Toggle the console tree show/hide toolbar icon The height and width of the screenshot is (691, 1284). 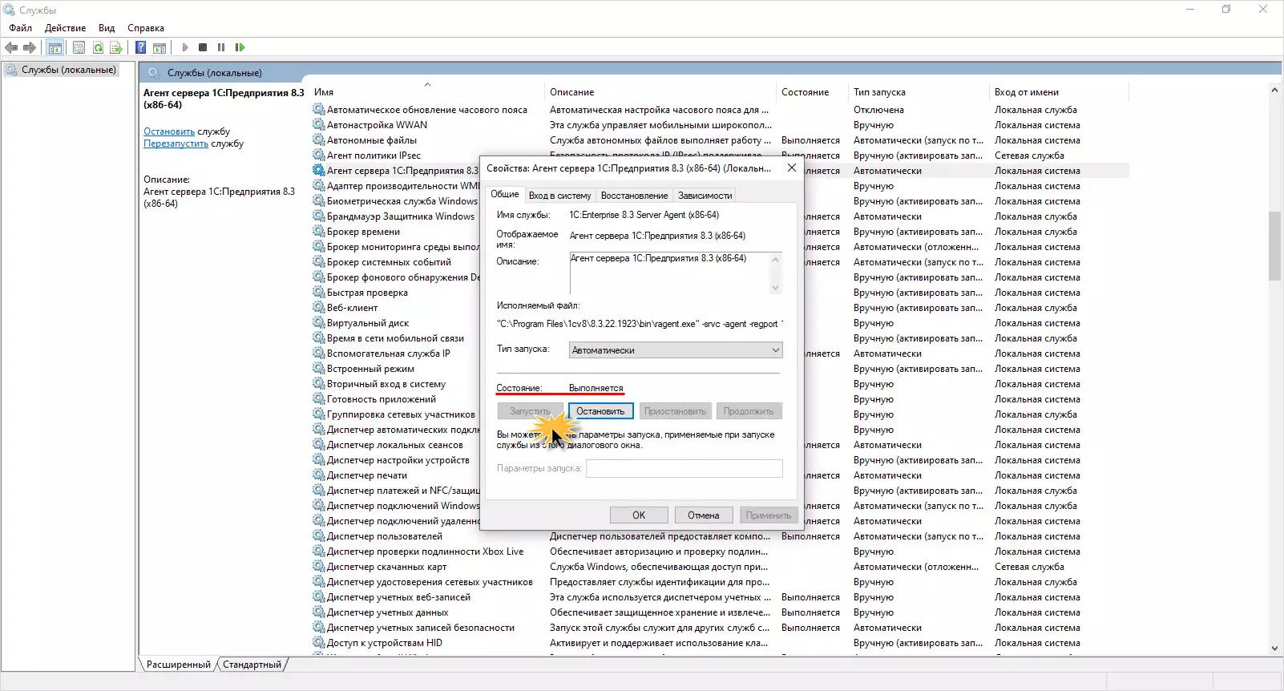(55, 47)
